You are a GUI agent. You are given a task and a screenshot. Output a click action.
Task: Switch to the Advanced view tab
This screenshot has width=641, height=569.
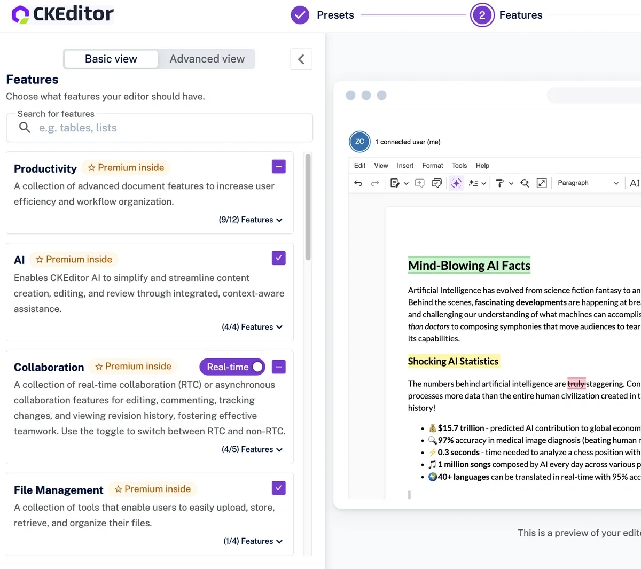(x=207, y=59)
